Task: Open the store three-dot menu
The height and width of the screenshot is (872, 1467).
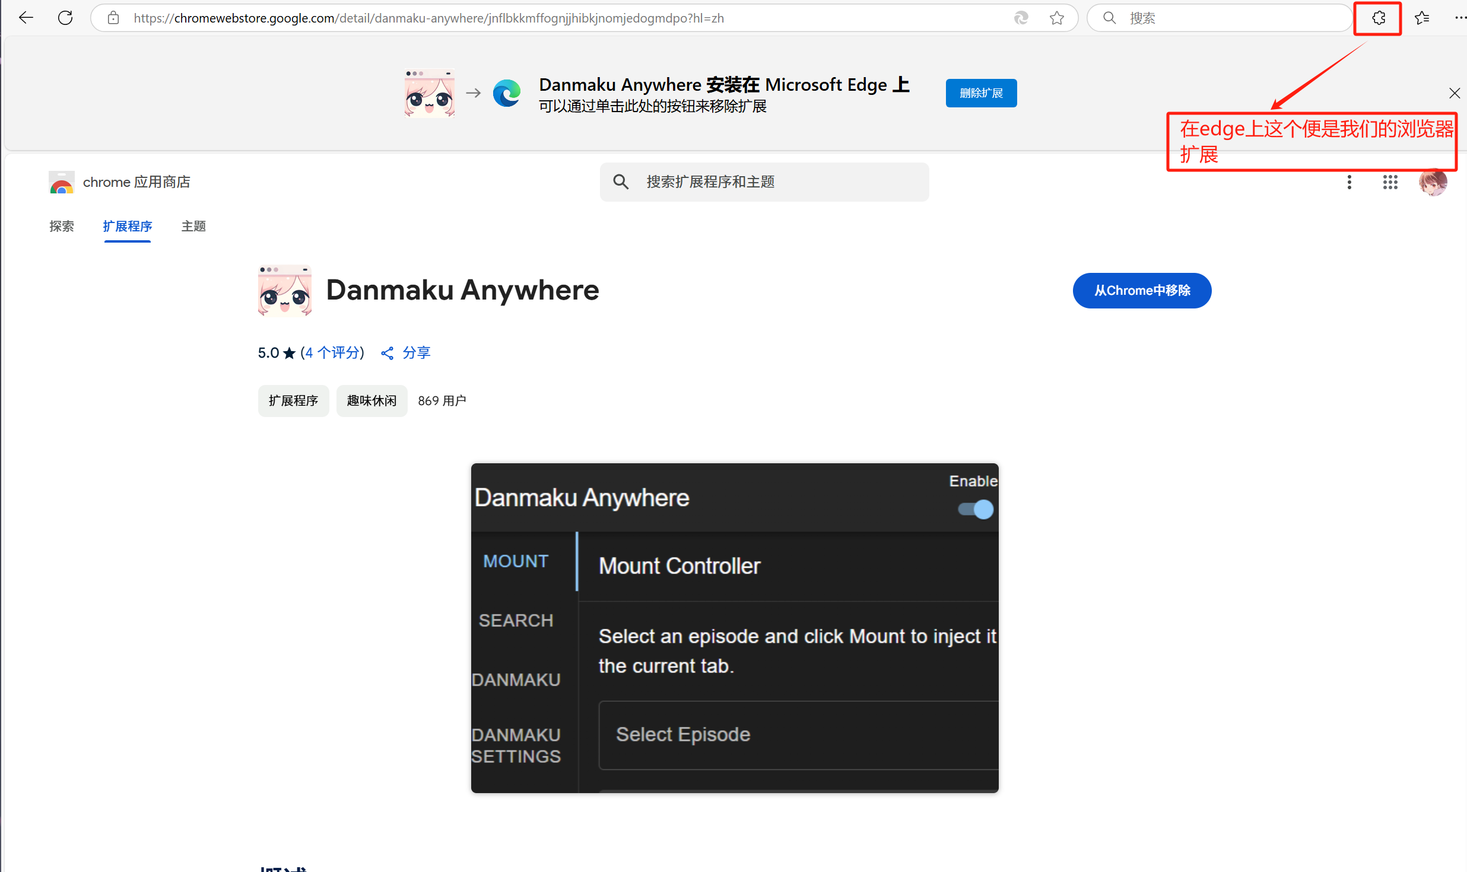Action: click(1349, 182)
